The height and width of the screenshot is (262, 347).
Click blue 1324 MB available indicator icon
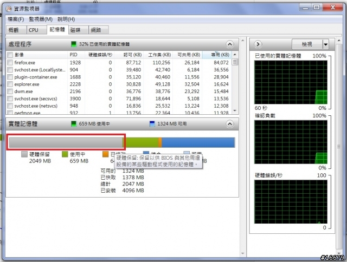pos(152,124)
